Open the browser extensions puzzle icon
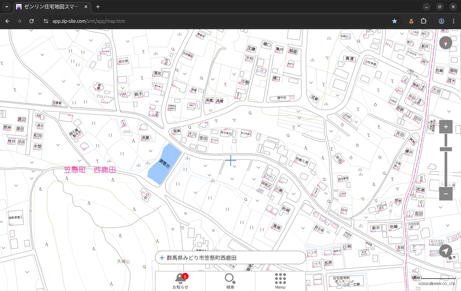The height and width of the screenshot is (291, 461). coord(423,21)
